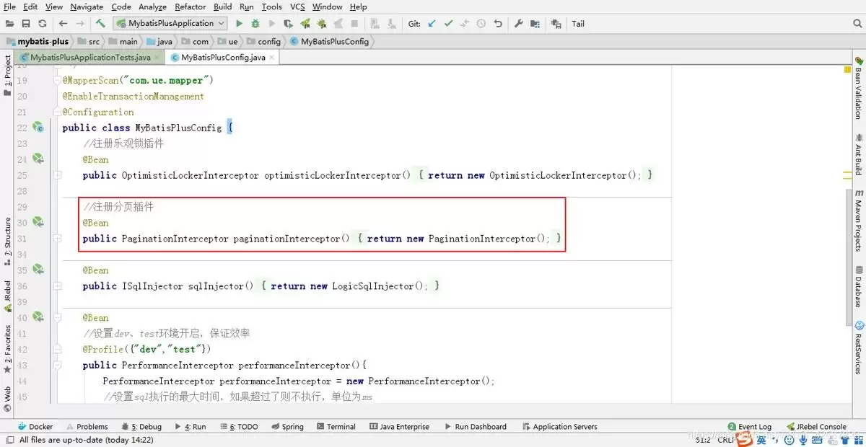Start debugging with the bug icon
Screen dimensions: 866x447
pyautogui.click(x=255, y=24)
